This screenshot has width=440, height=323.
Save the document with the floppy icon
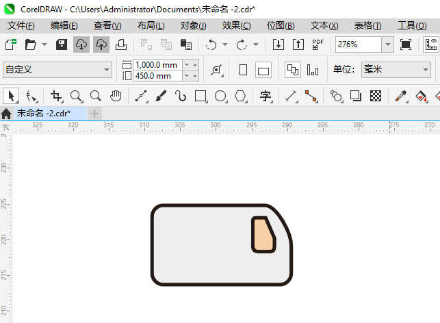[62, 44]
